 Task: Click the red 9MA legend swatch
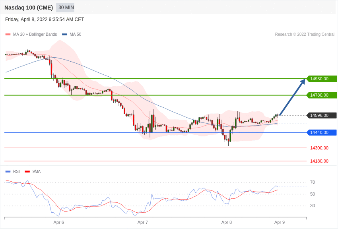pyautogui.click(x=27, y=172)
